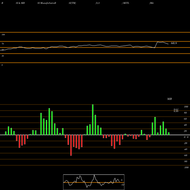Click the 70 level label on RSI axis

pos(3,44)
